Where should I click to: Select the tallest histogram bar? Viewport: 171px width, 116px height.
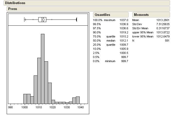tap(43, 68)
